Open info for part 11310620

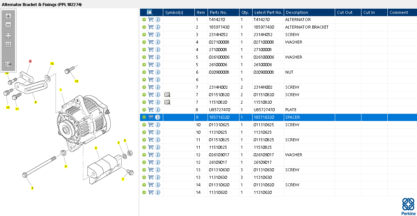[x=158, y=192]
